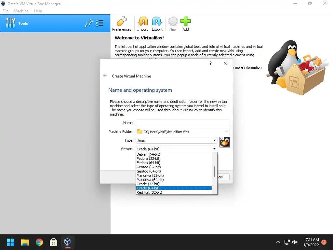Select the Tools item in the left panel
Screen dimensions: 333x250
pos(55,23)
